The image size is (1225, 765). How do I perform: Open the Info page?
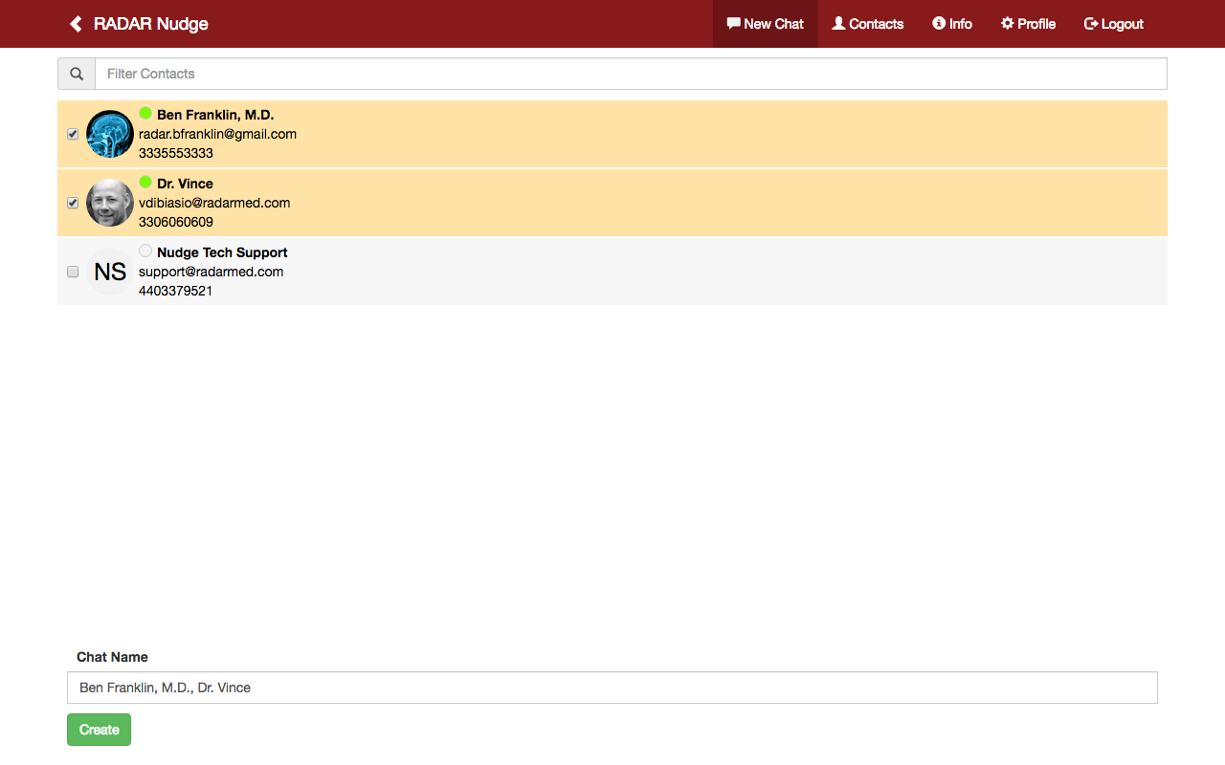coord(952,24)
